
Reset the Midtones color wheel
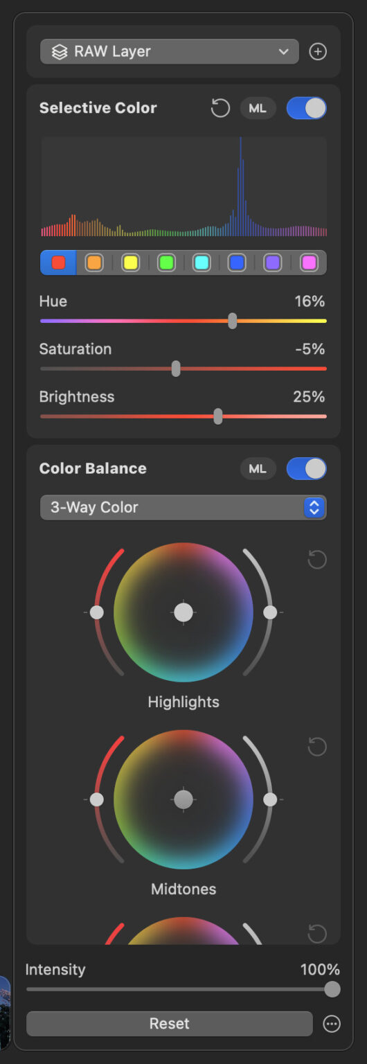(x=317, y=747)
